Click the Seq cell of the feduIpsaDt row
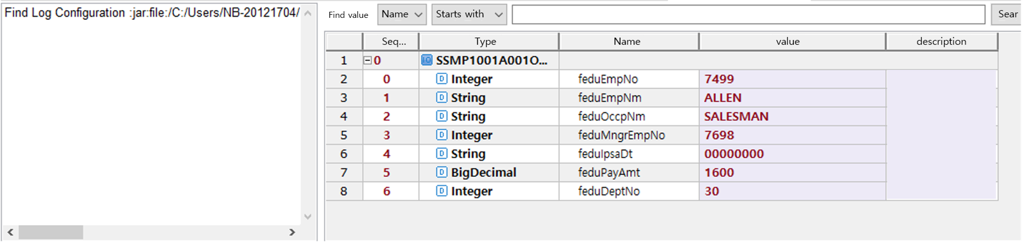Screen dimensions: 1024x243 pos(391,154)
